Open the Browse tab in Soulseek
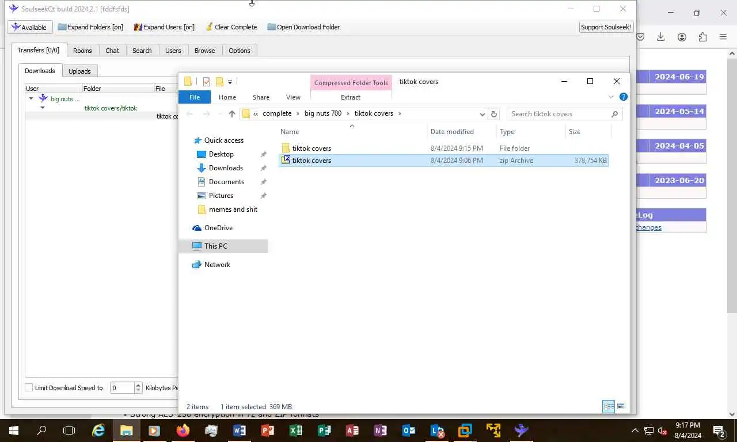Viewport: 737px width, 442px height. coord(204,51)
